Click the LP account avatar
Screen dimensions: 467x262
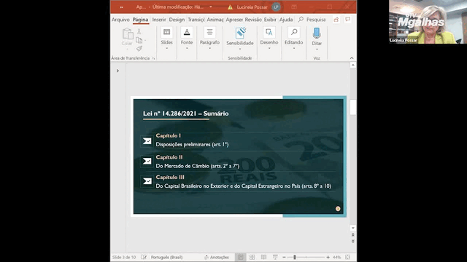point(276,7)
